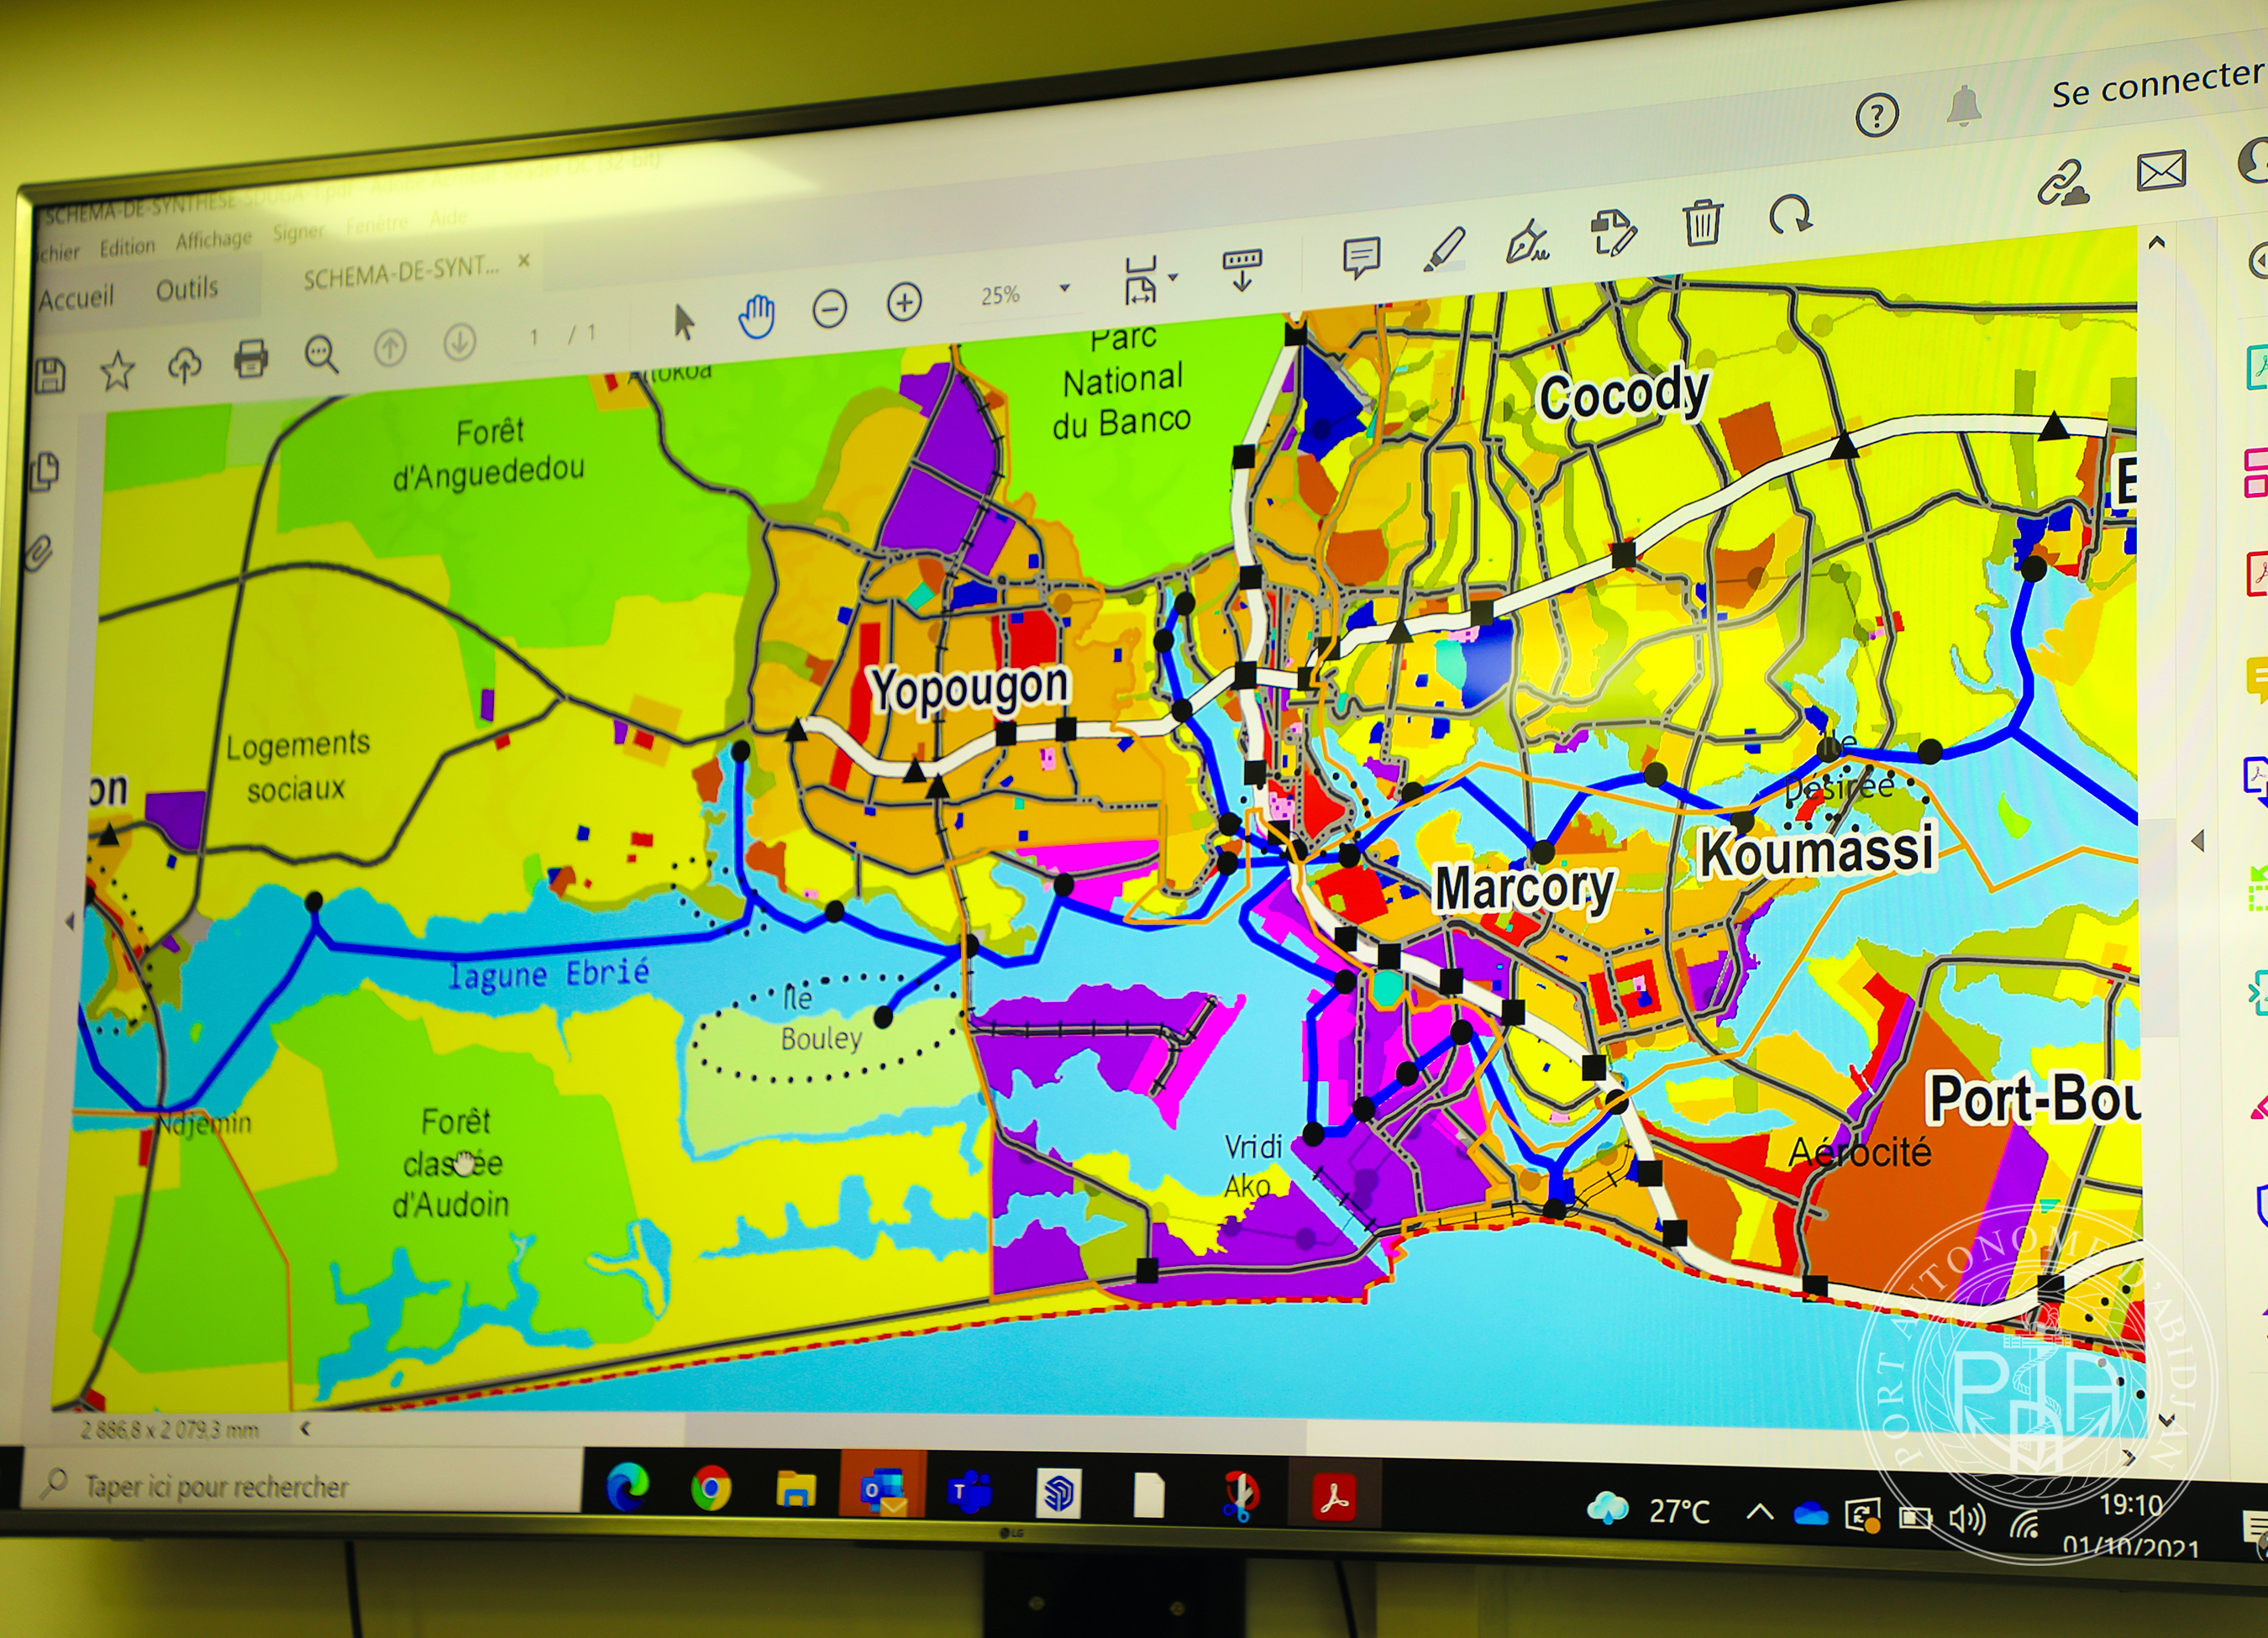Switch to the Outils tab
2268x1638 pixels.
pos(187,289)
